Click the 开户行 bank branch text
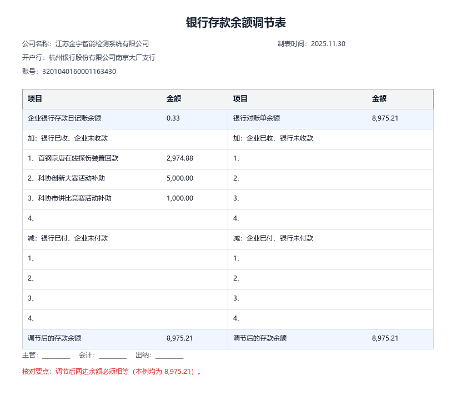472x400 pixels. pos(102,58)
